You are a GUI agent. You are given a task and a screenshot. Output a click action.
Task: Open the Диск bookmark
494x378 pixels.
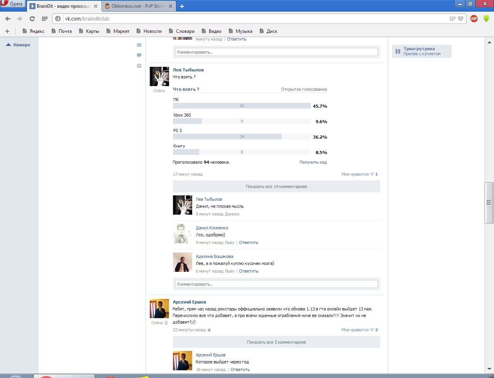pos(269,31)
